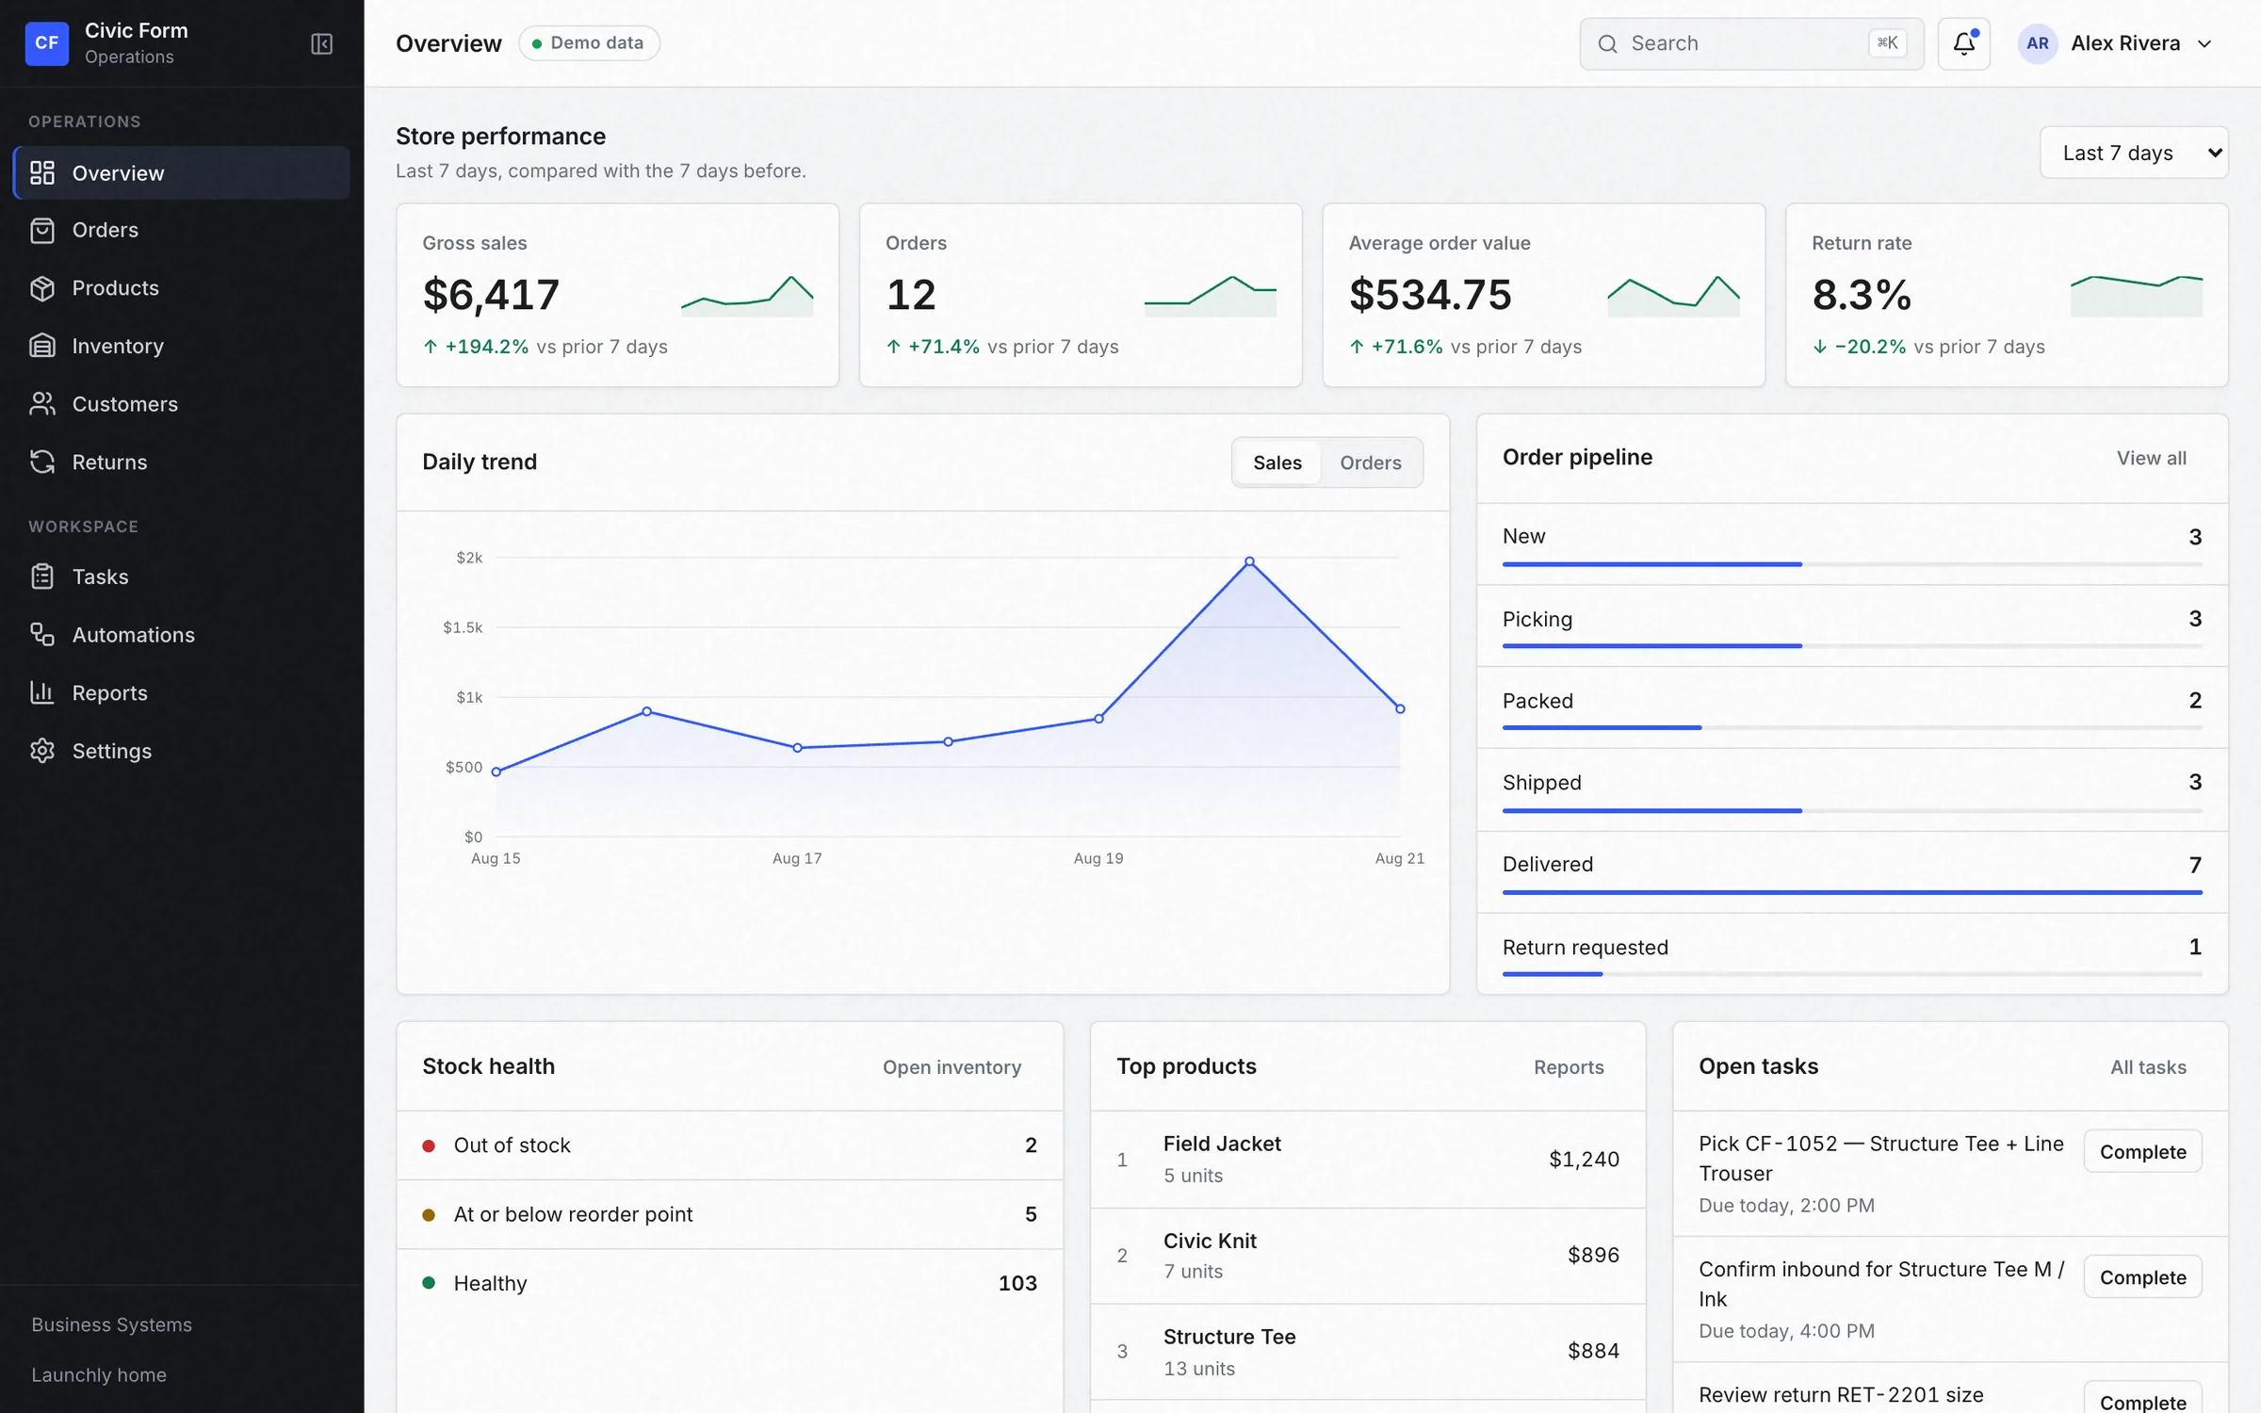This screenshot has height=1413, width=2261.
Task: Click the Delivered pipeline progress bar
Action: (1852, 892)
